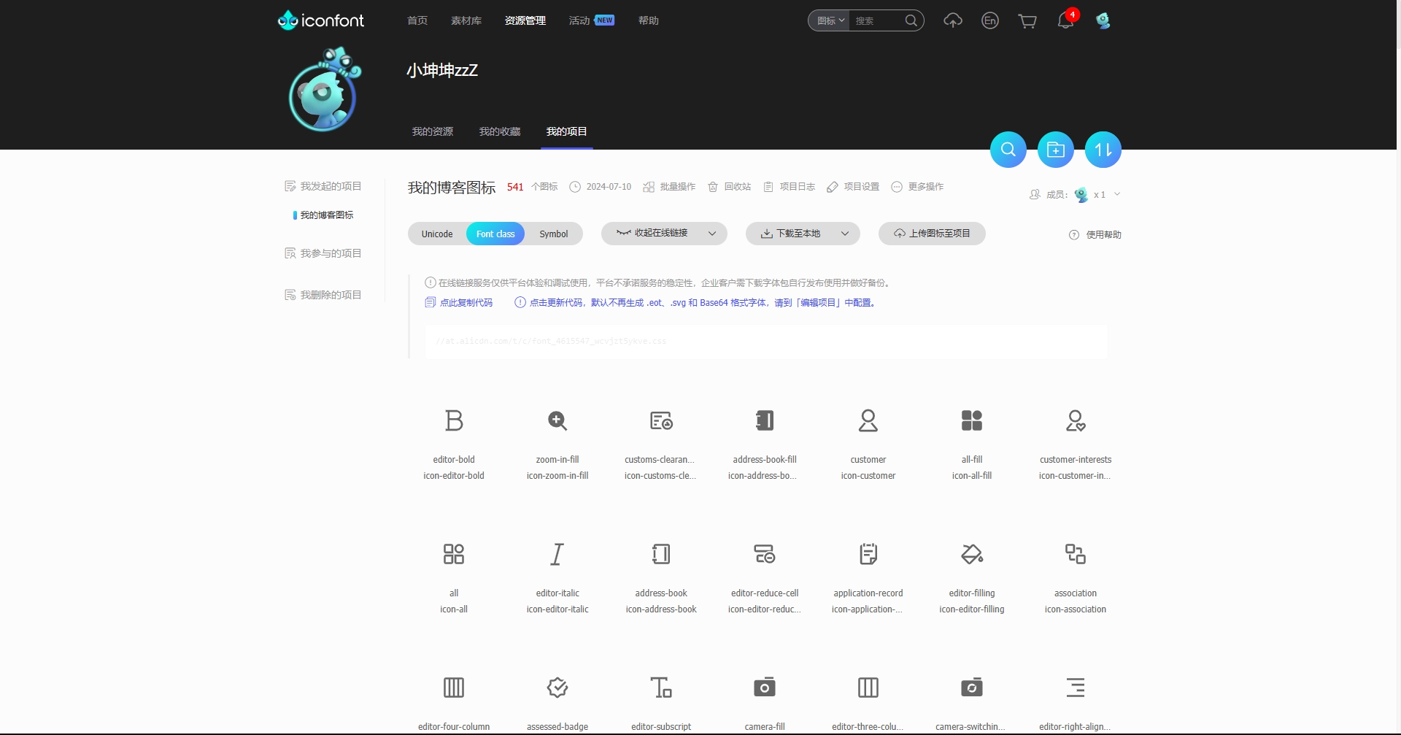Open the 回收站 (recycle bin) for this project
1401x735 pixels.
tap(729, 187)
